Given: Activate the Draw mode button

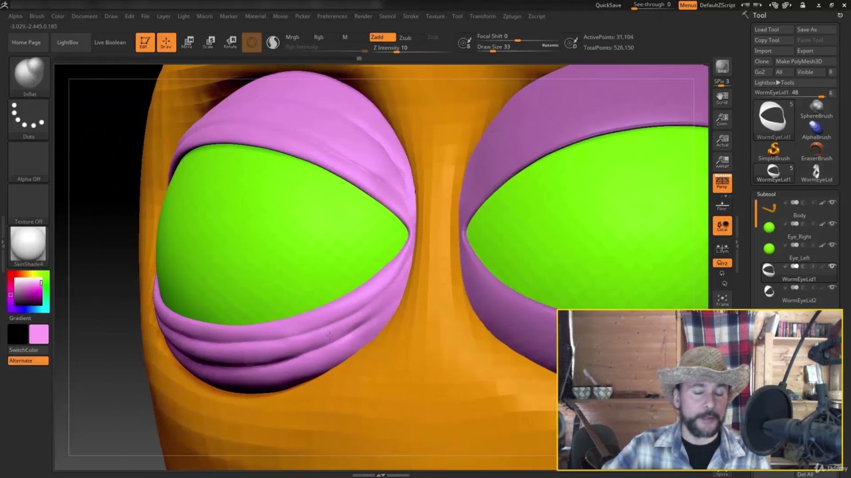Looking at the screenshot, I should (x=166, y=42).
